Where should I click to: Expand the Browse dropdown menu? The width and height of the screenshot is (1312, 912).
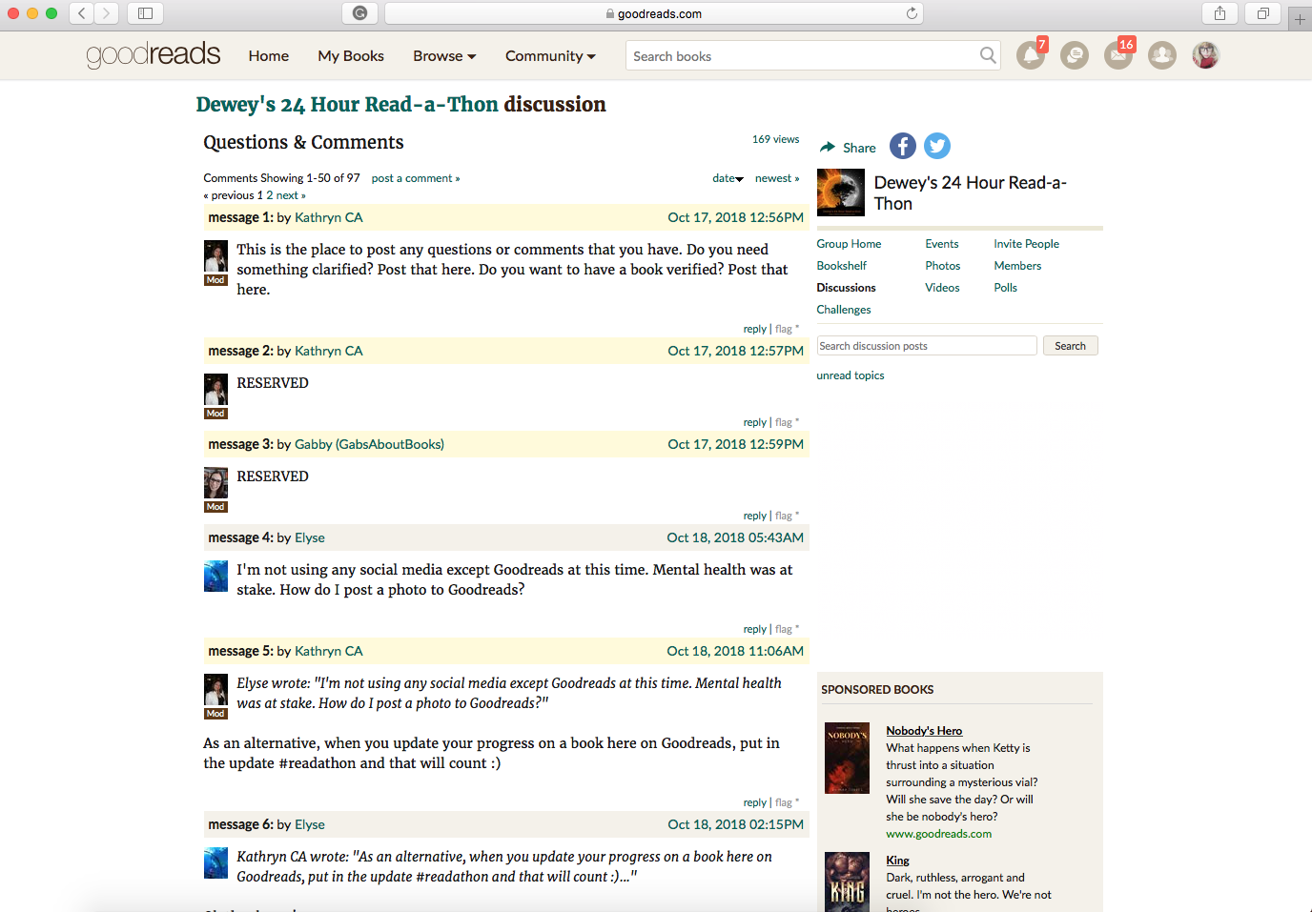(443, 56)
